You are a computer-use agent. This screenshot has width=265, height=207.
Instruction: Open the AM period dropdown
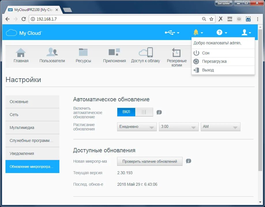pos(220,127)
